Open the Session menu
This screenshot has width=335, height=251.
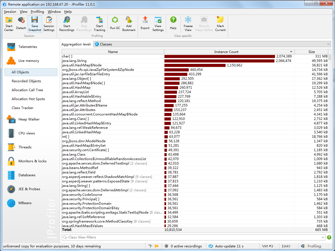point(10,12)
